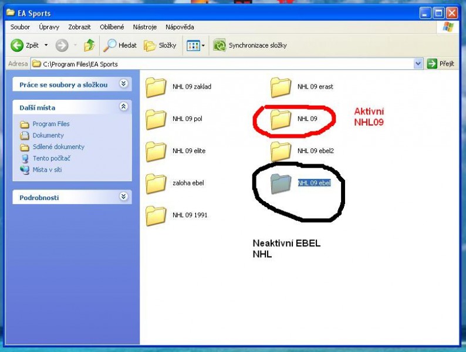This screenshot has width=466, height=352.
Task: Expand the Podrobnosti panel
Action: pos(124,197)
